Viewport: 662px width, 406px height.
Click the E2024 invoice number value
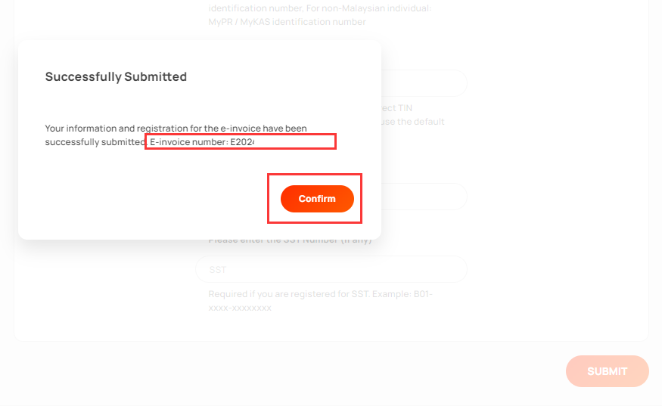[x=242, y=142]
